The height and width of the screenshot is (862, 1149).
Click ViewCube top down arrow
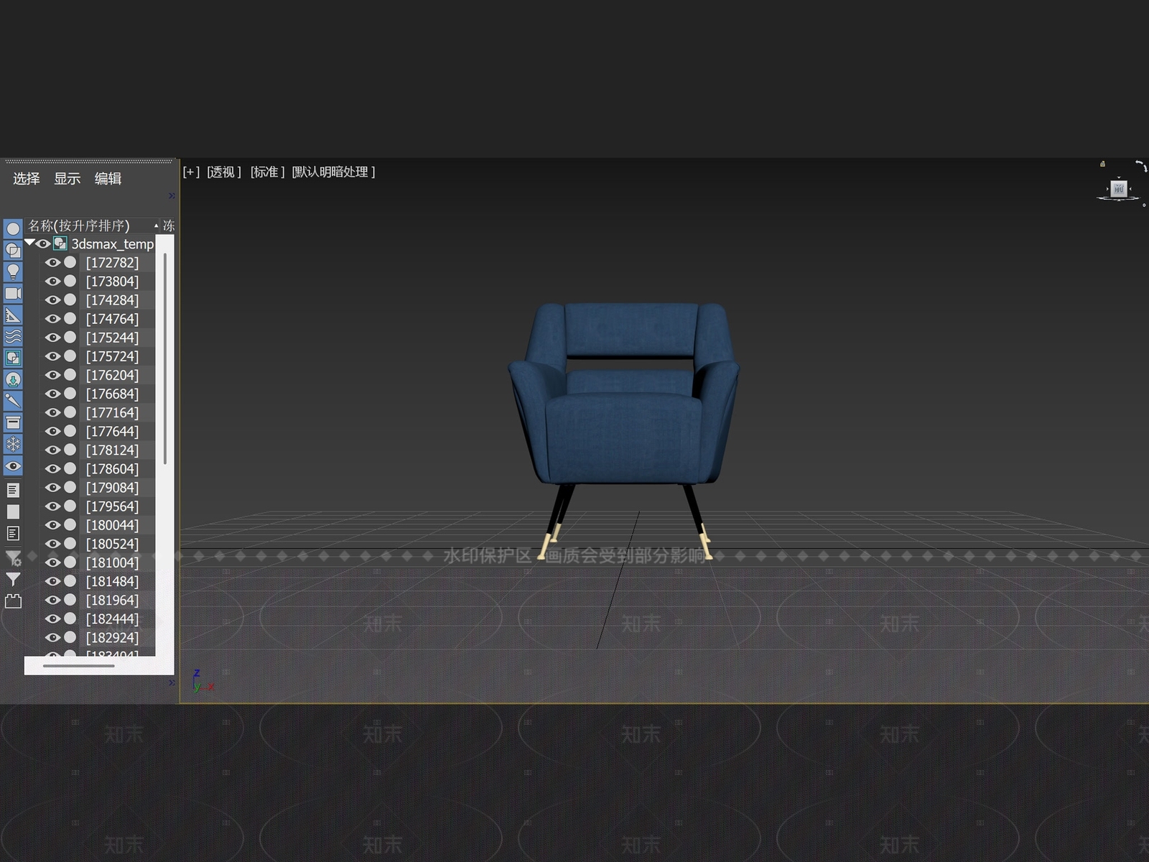click(x=1119, y=176)
